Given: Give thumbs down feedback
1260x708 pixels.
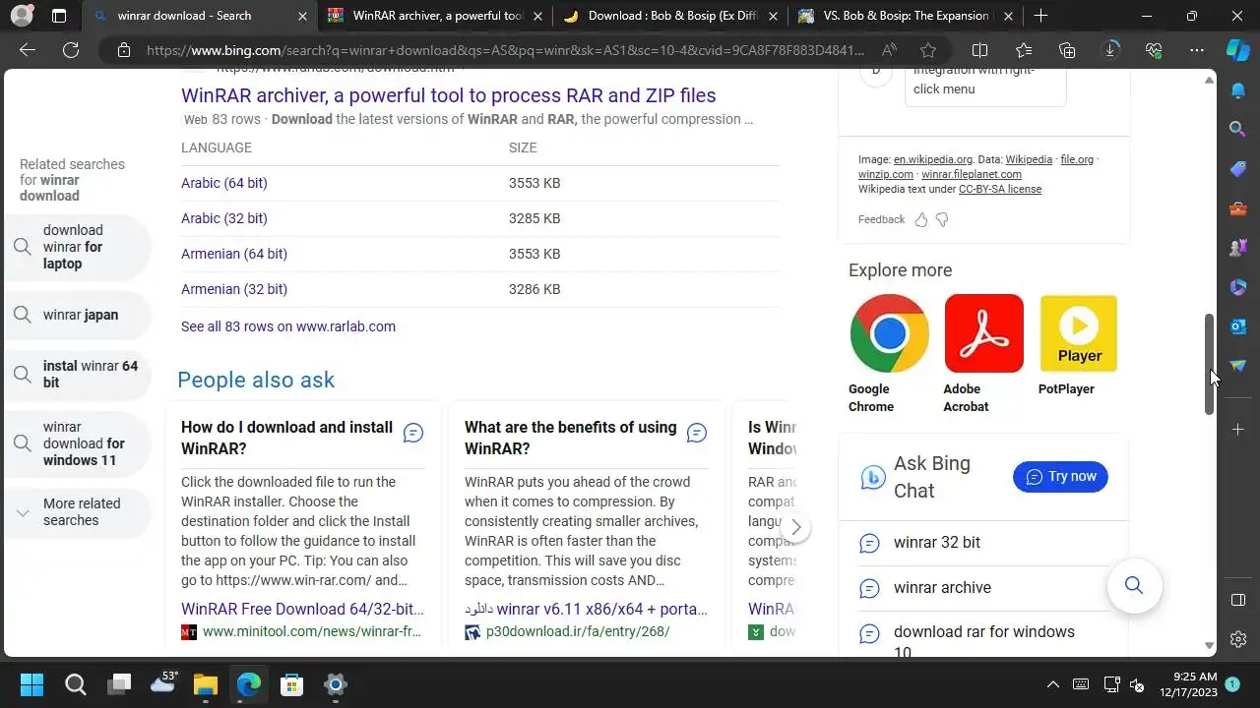Looking at the screenshot, I should [x=942, y=219].
